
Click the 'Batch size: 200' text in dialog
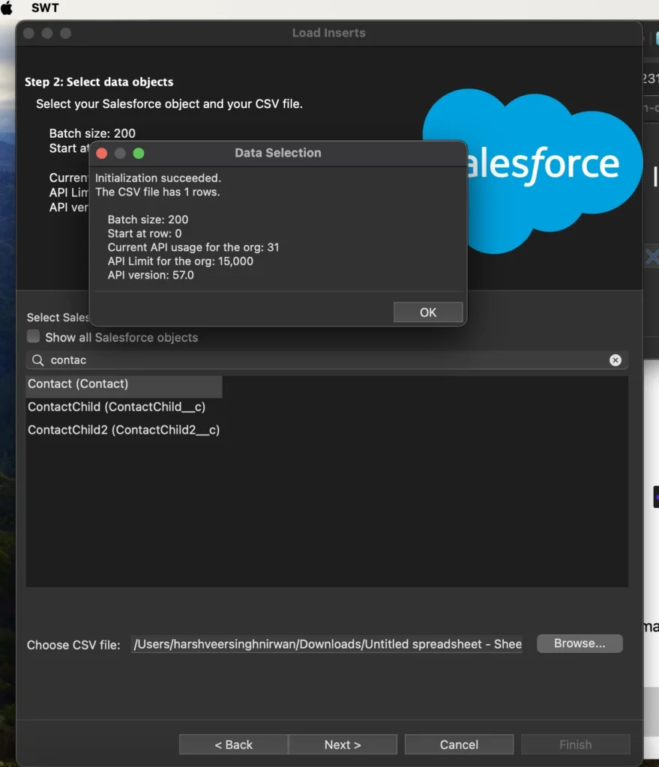148,219
